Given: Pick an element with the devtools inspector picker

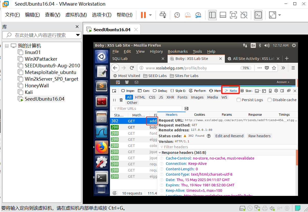Looking at the screenshot, I should [x=114, y=91].
